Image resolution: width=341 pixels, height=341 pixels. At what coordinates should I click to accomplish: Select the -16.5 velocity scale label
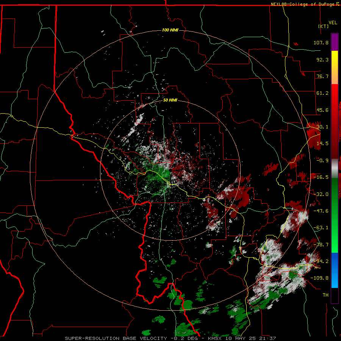321,177
